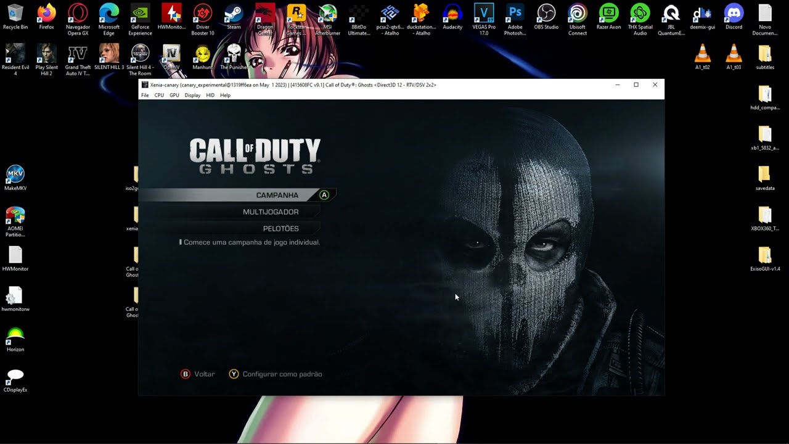The image size is (789, 444).
Task: Open the HWMonitor shortcut in top row
Action: tap(171, 17)
